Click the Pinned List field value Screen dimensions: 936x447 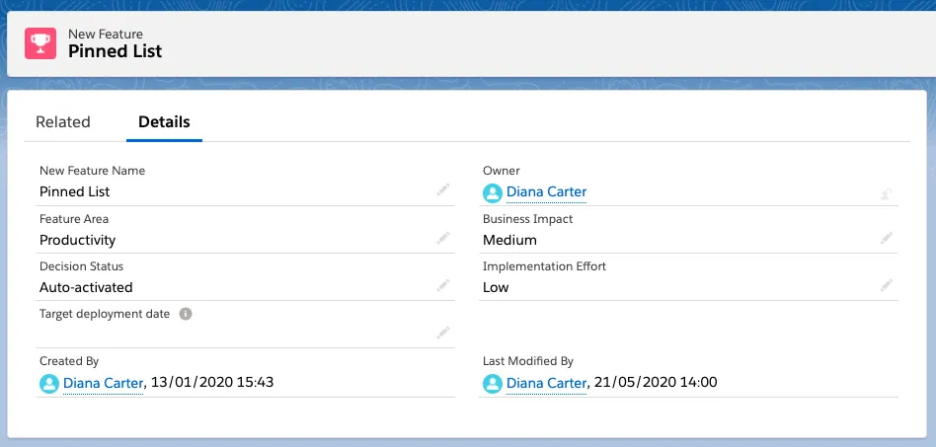75,191
